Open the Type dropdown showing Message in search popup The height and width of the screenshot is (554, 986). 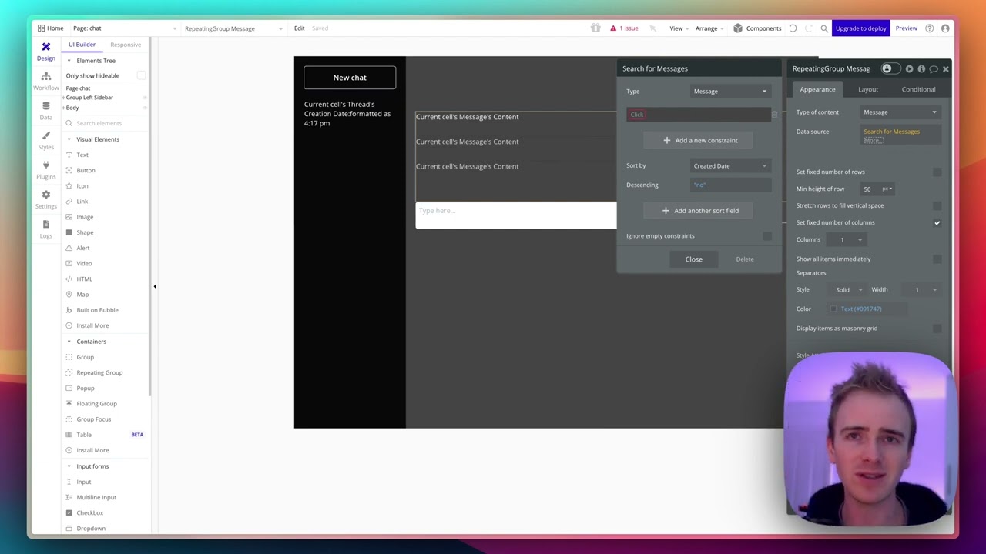pyautogui.click(x=730, y=92)
